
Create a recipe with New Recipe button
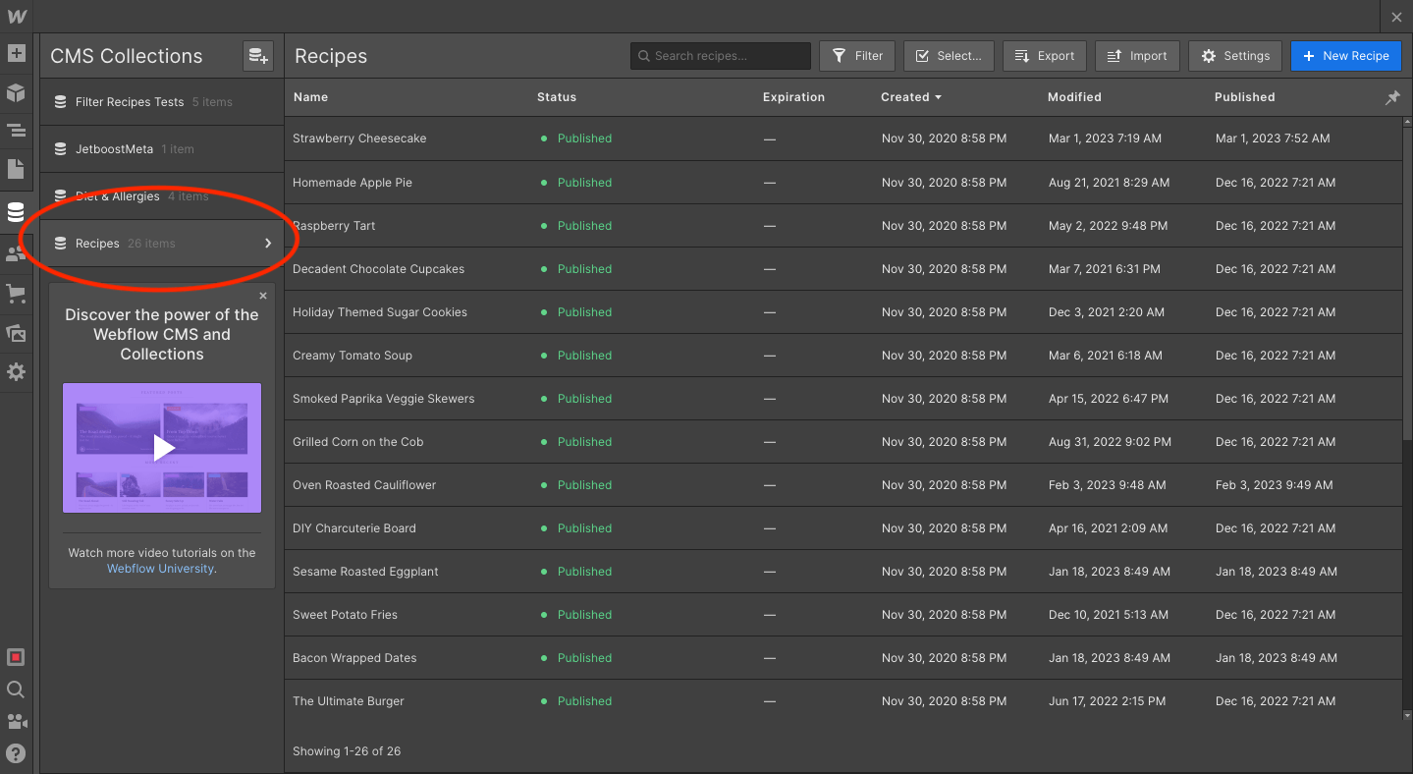coord(1346,56)
